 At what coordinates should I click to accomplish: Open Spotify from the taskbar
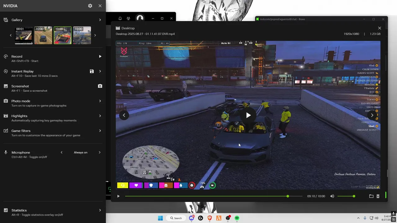(x=237, y=218)
